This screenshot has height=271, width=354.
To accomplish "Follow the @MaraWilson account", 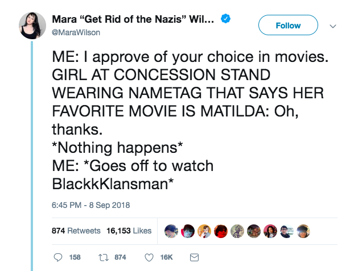I will pos(288,25).
